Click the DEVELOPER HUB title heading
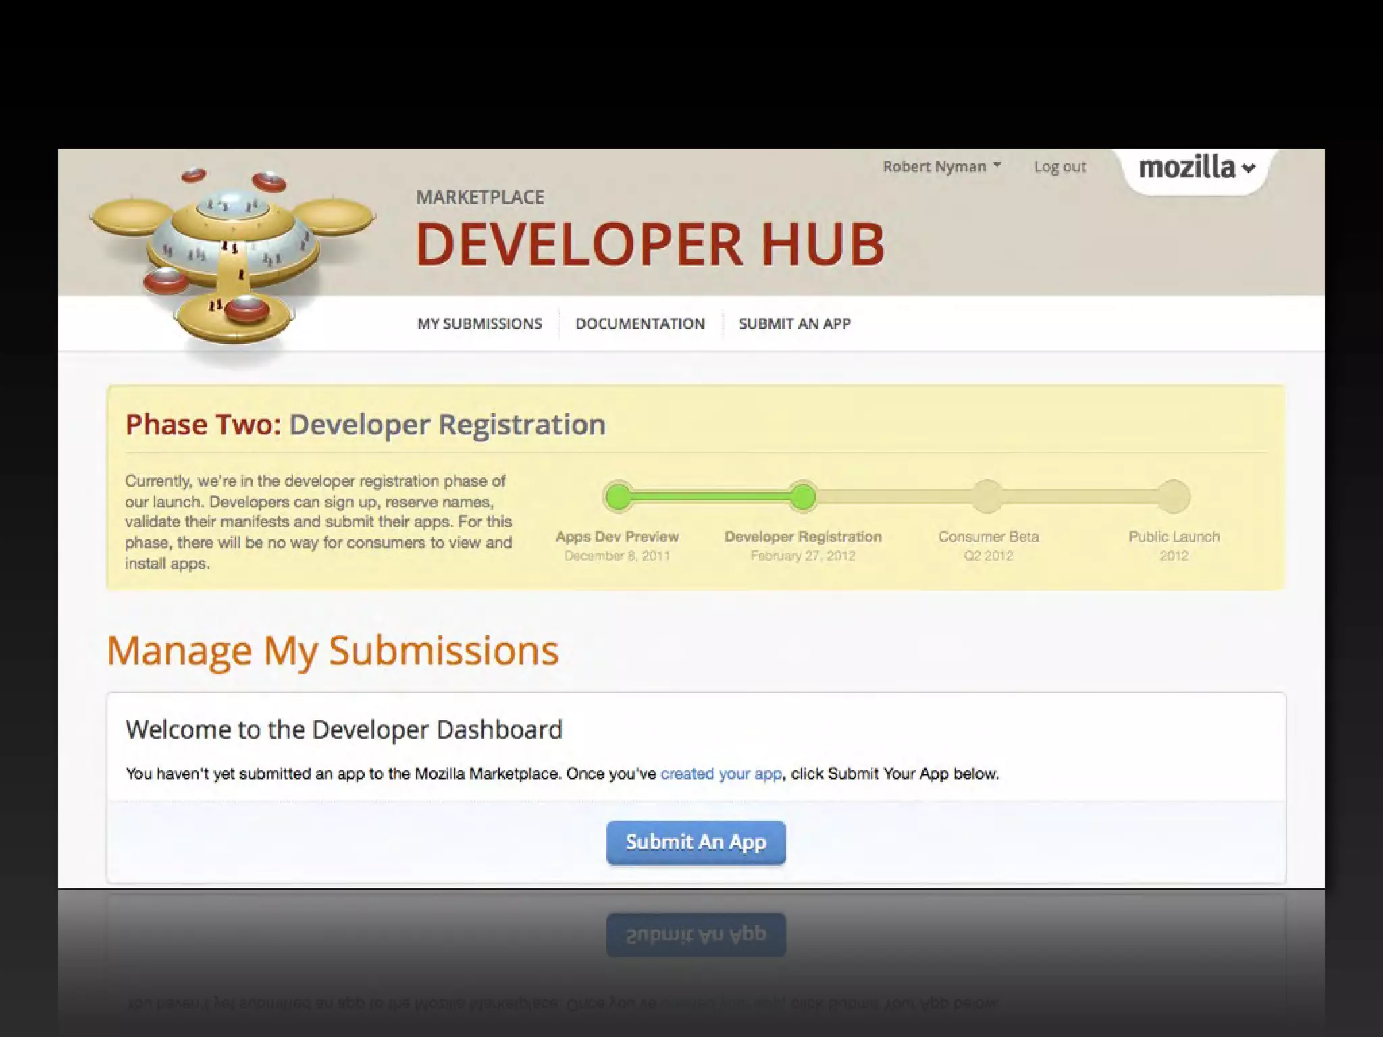The width and height of the screenshot is (1383, 1037). pyautogui.click(x=650, y=244)
